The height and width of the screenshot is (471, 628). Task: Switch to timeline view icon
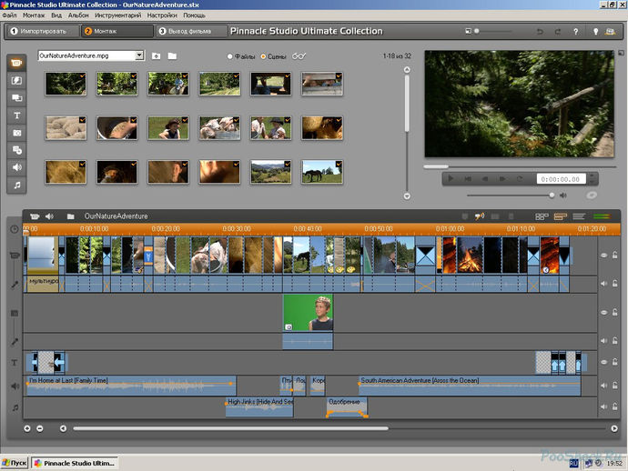(561, 216)
